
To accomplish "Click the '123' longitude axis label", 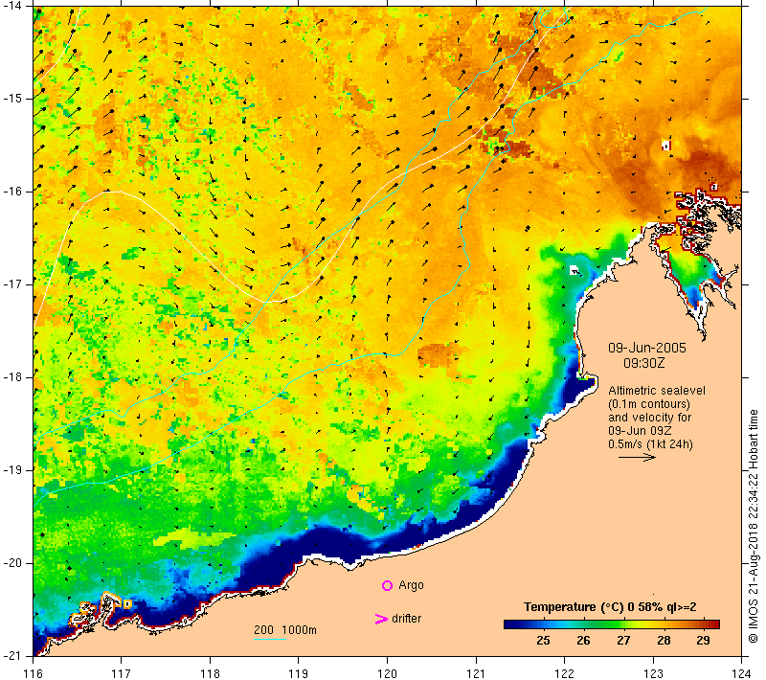I will (653, 673).
